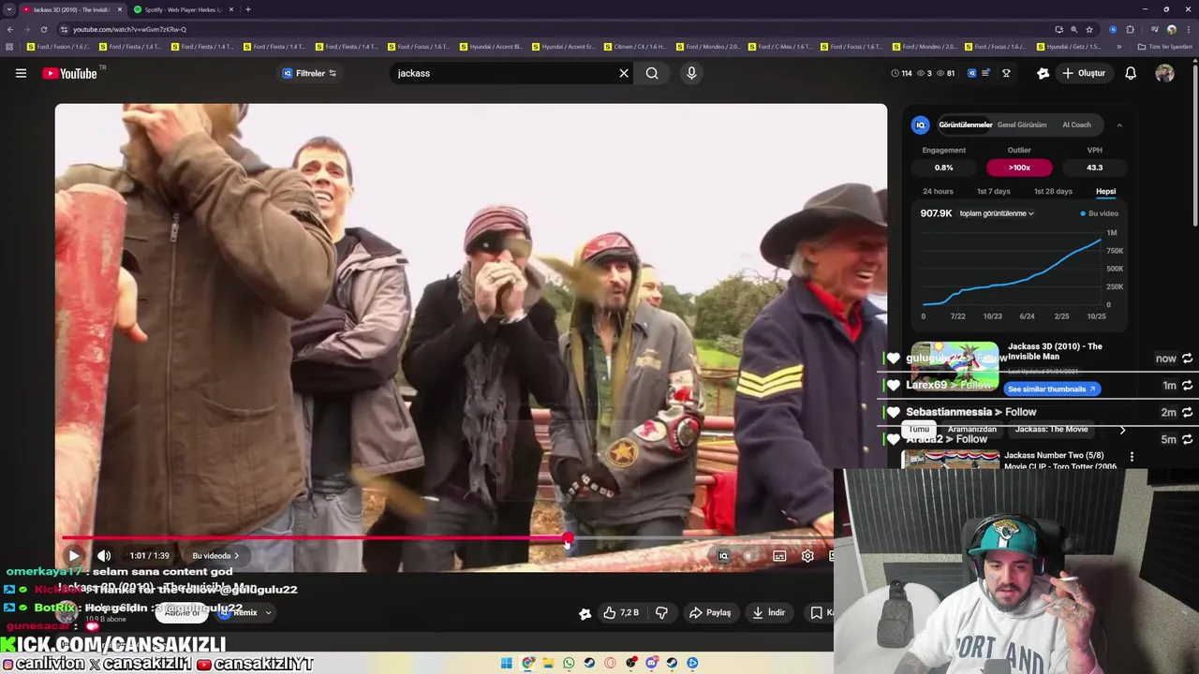Screen dimensions: 1199x674
Task: Like the video with 7,2 B likes
Action: (x=621, y=613)
